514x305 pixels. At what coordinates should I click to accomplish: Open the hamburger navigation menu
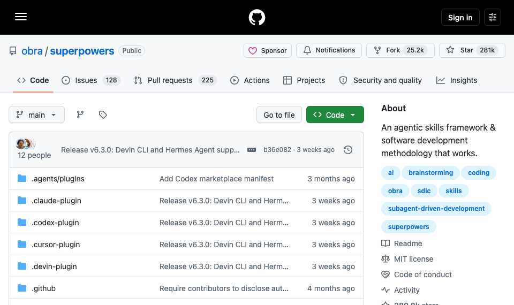(21, 17)
